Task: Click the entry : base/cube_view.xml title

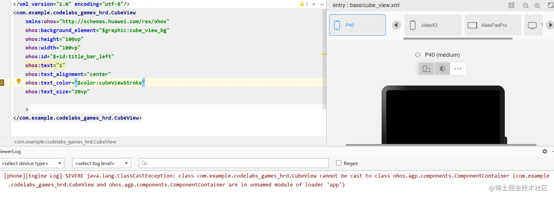Action: 366,5
